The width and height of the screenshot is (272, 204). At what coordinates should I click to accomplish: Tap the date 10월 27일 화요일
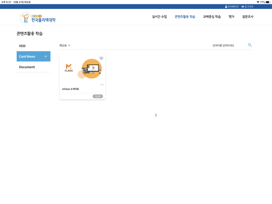coord(22,2)
